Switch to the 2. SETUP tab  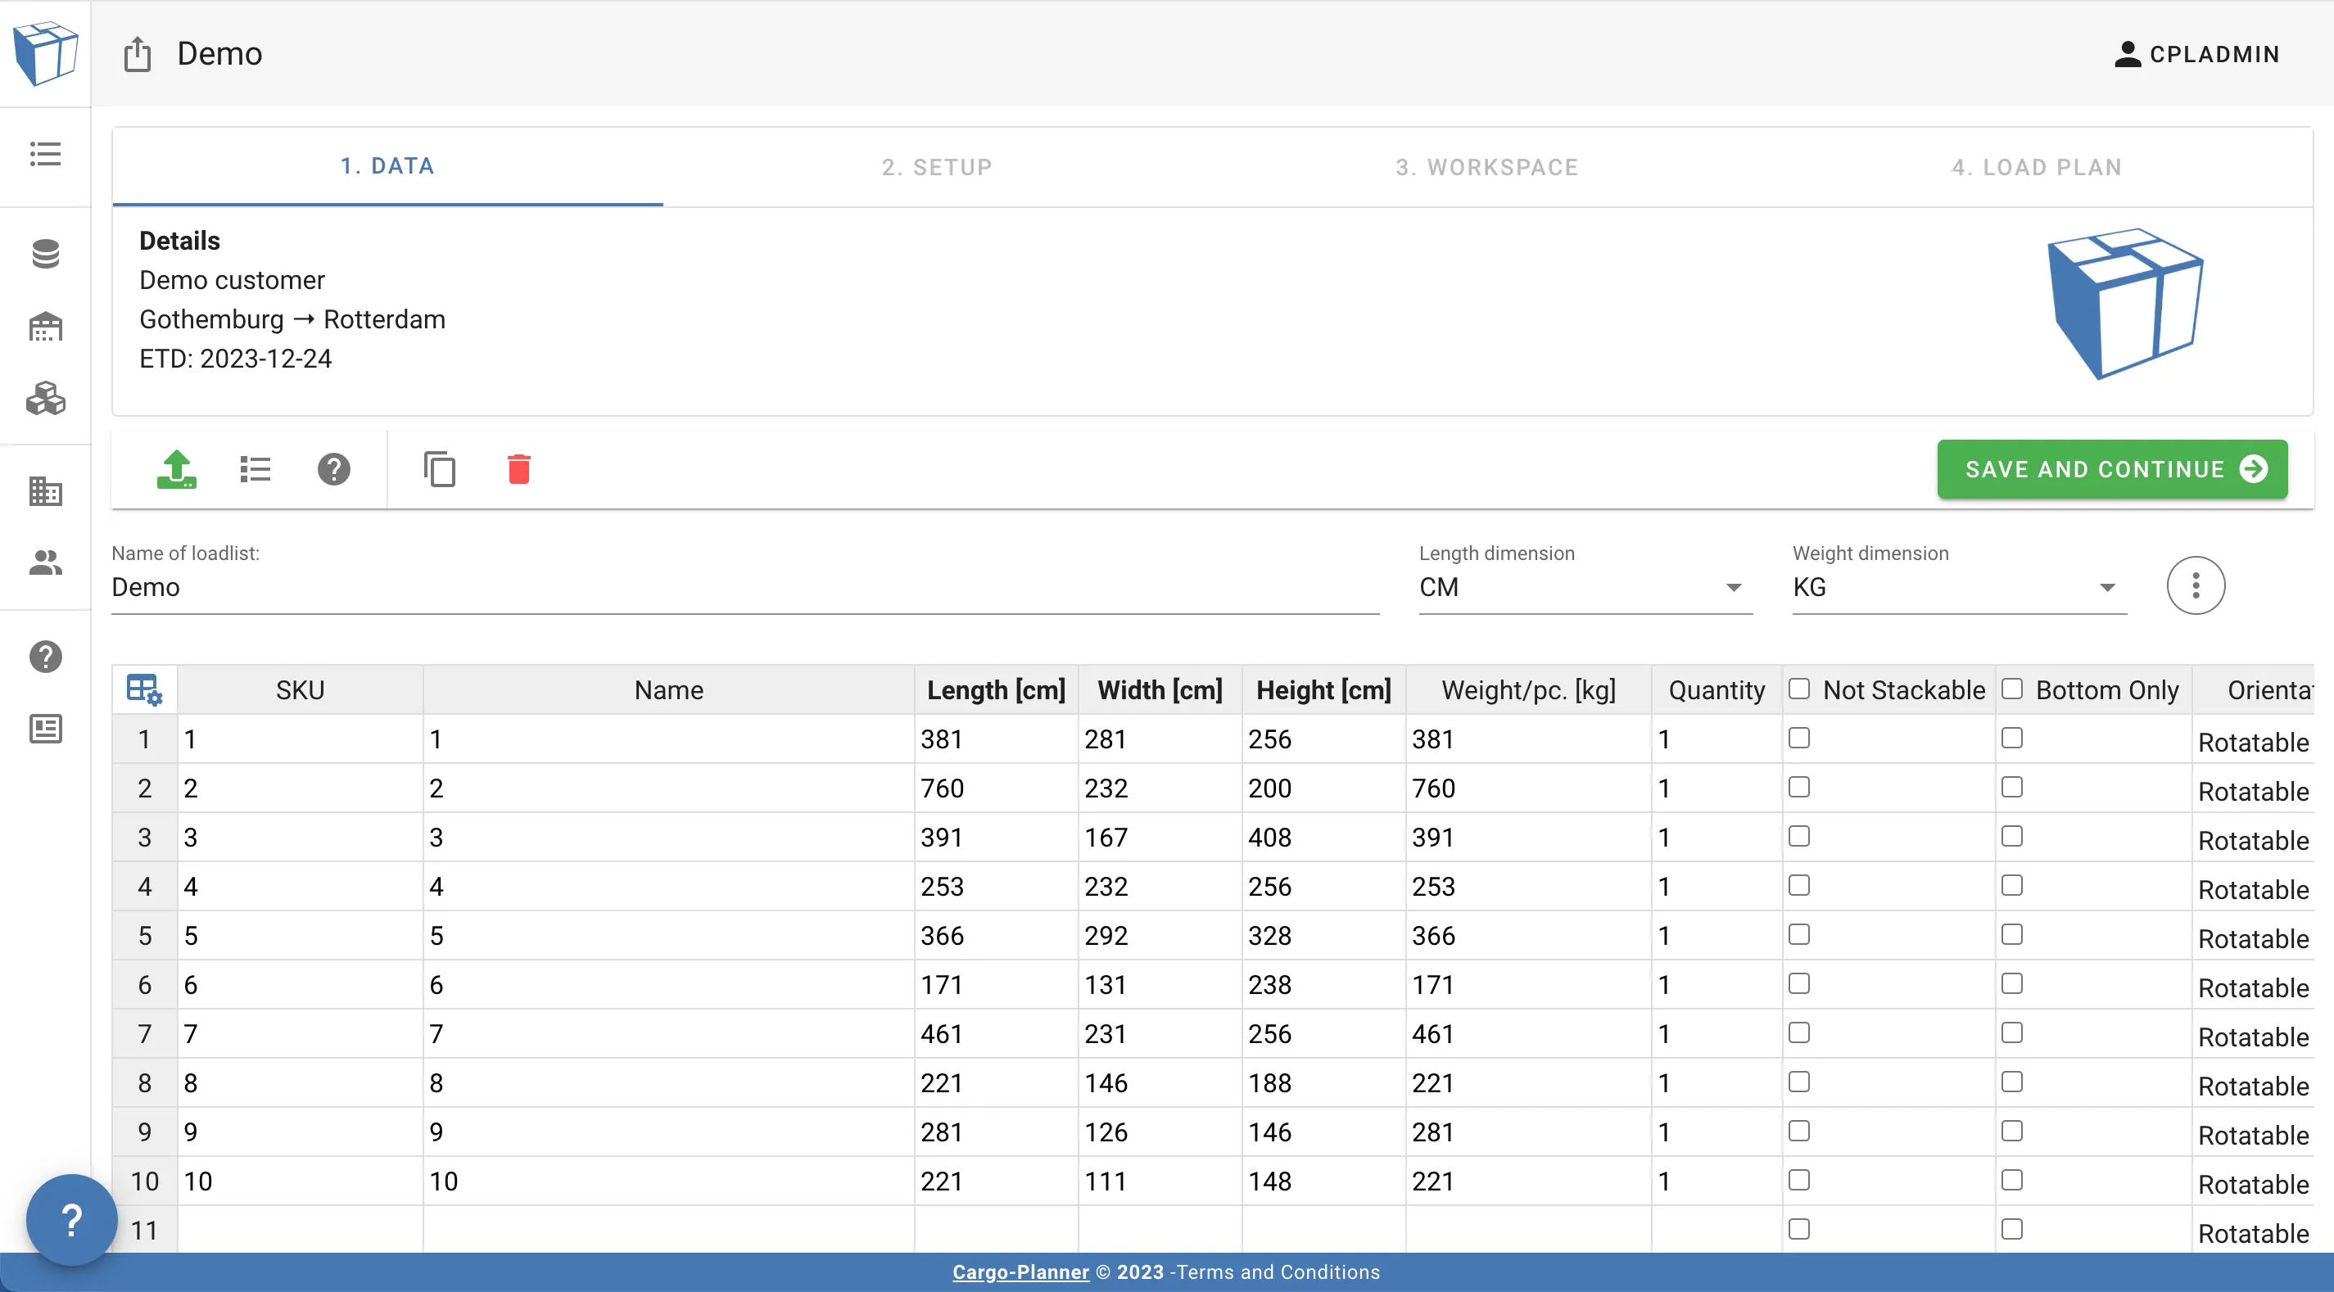pyautogui.click(x=935, y=165)
